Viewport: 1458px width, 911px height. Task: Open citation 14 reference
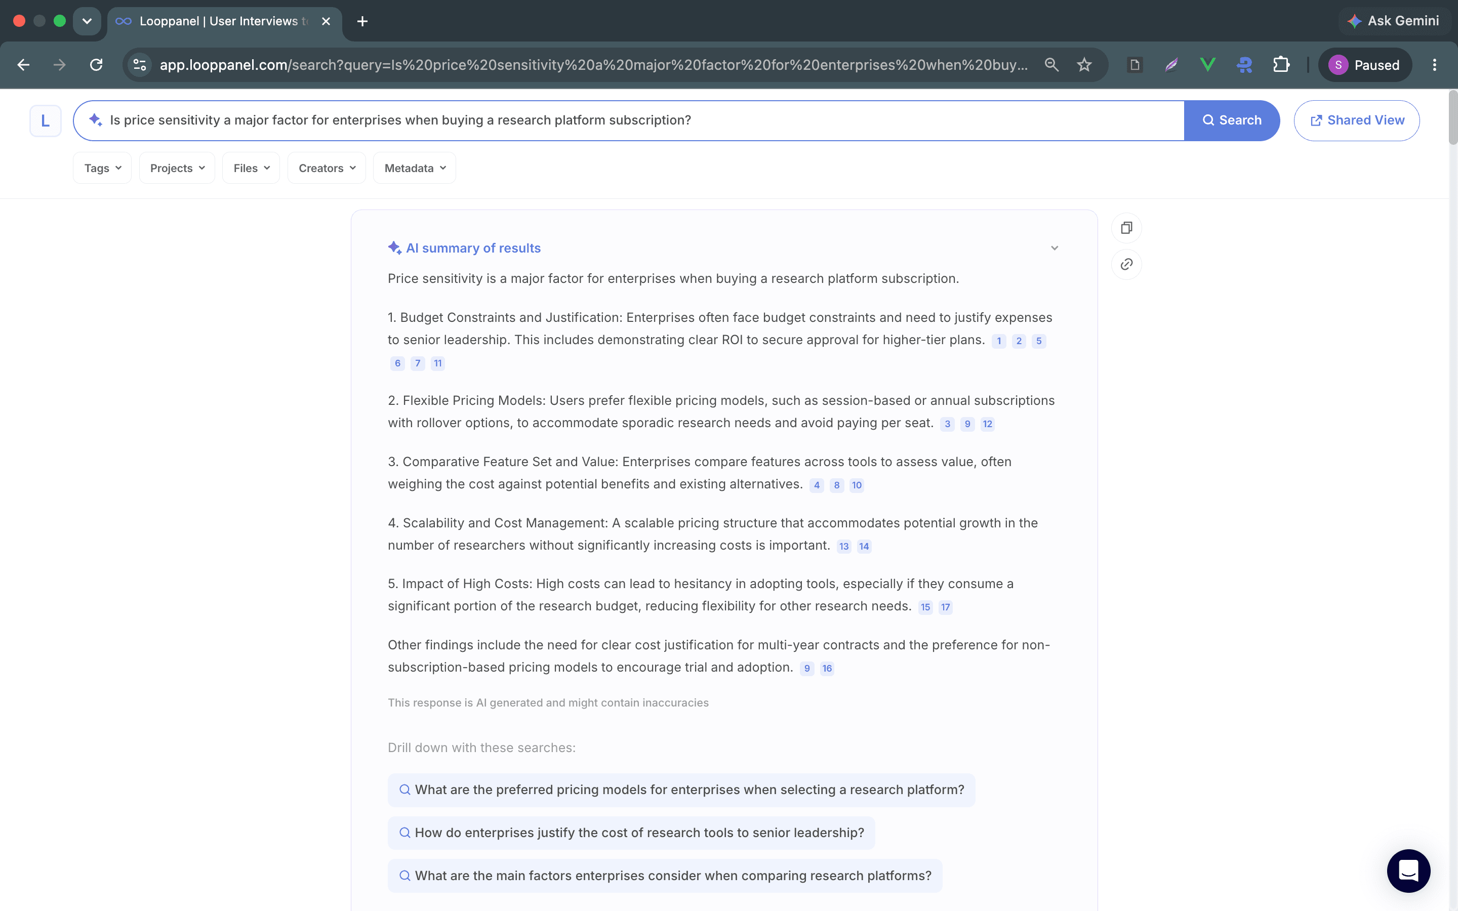click(x=864, y=547)
